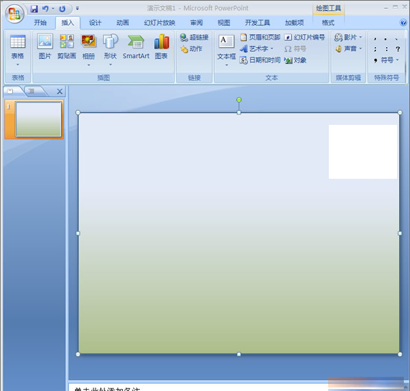Open the 幻灯片放映 slide show tab
The height and width of the screenshot is (391, 410).
160,23
